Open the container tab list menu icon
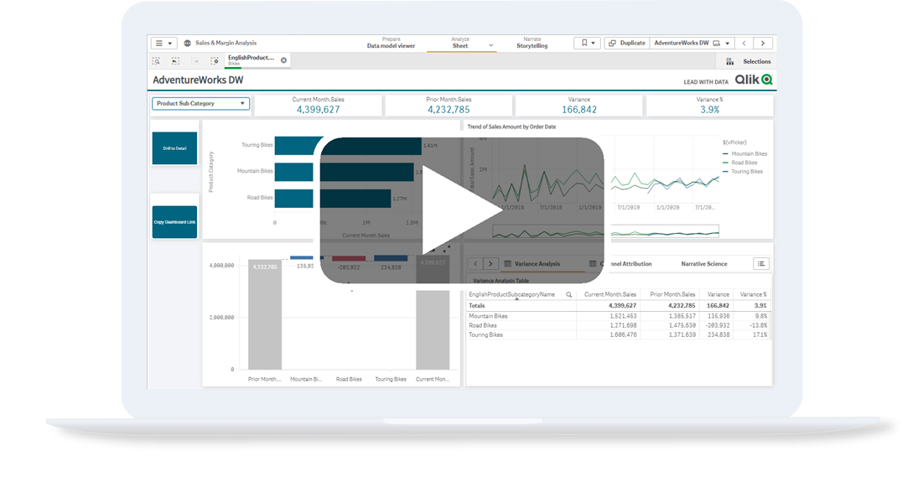This screenshot has height=497, width=923. [761, 263]
